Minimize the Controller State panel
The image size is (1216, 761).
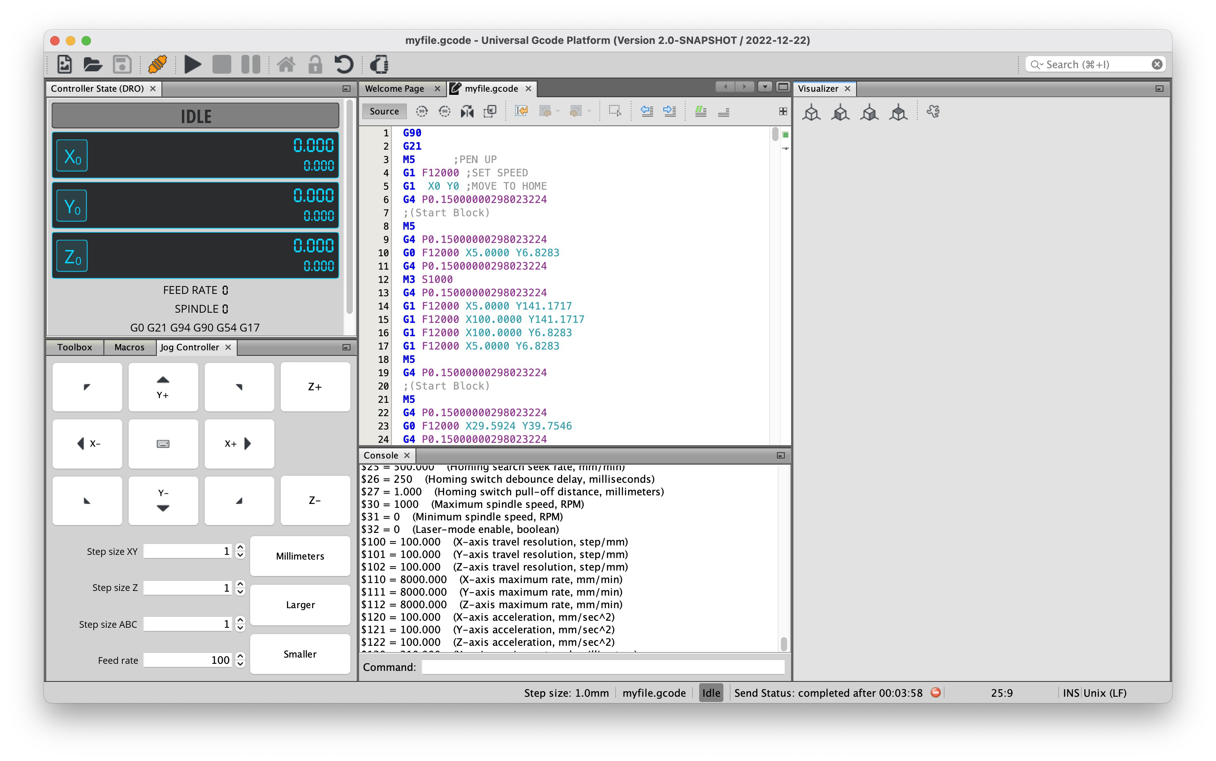tap(346, 89)
